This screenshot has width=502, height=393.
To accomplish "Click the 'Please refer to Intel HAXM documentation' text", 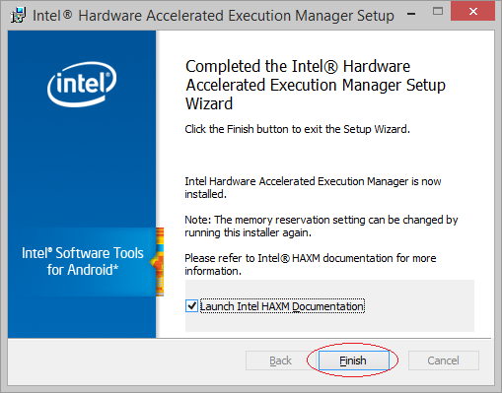I will 310,264.
